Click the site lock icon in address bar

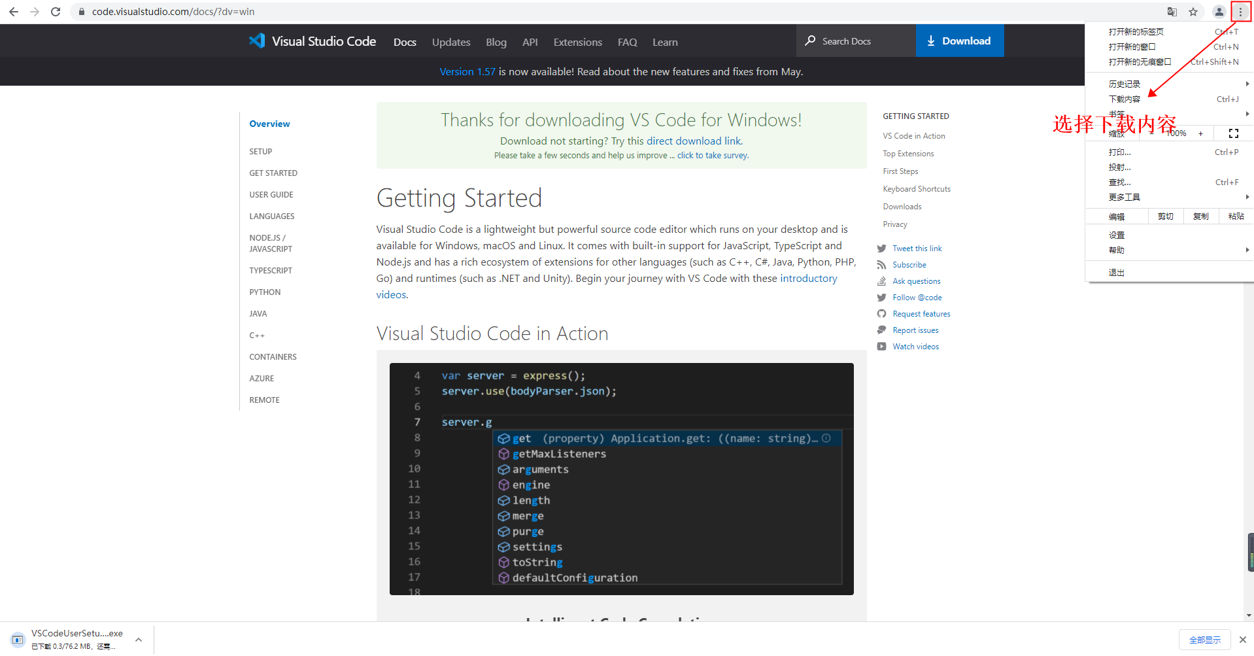coord(81,12)
